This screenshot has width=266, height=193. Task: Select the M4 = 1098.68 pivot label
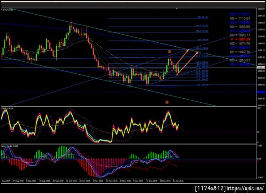240,27
